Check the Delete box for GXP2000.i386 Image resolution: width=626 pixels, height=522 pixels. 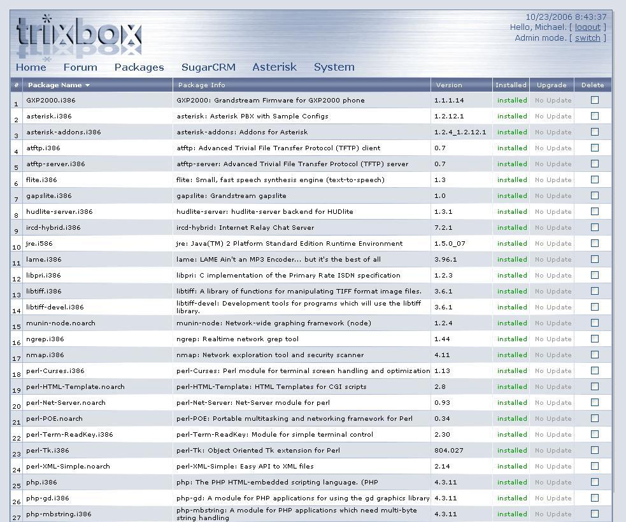tap(594, 100)
